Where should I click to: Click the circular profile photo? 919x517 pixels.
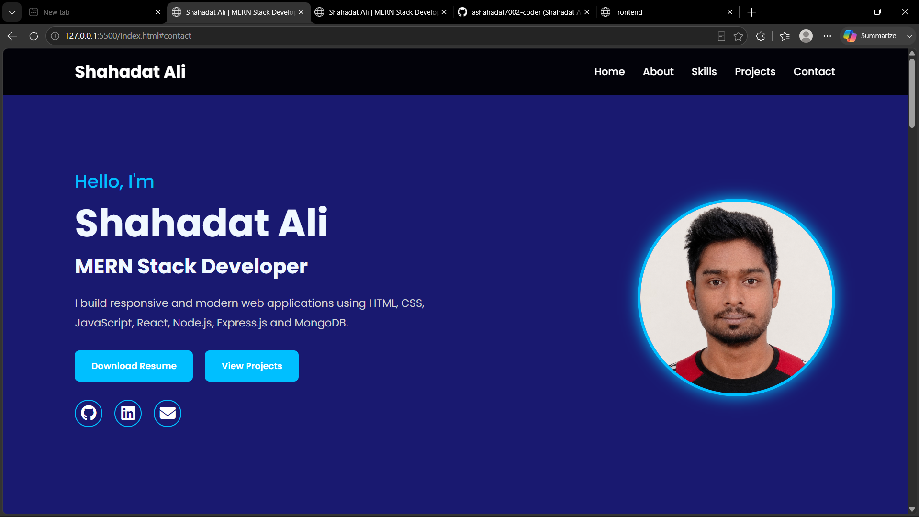point(736,298)
